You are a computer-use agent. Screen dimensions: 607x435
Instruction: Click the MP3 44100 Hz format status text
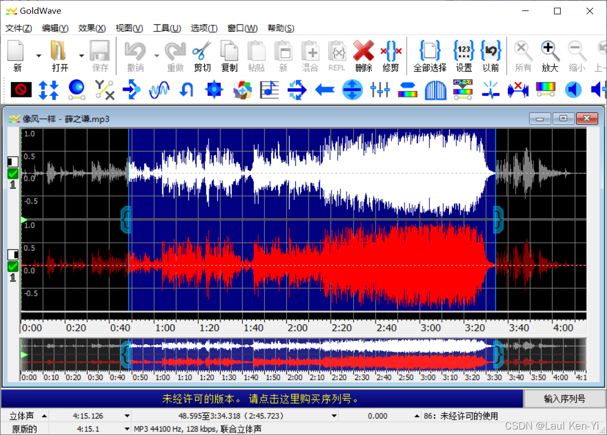coord(198,429)
